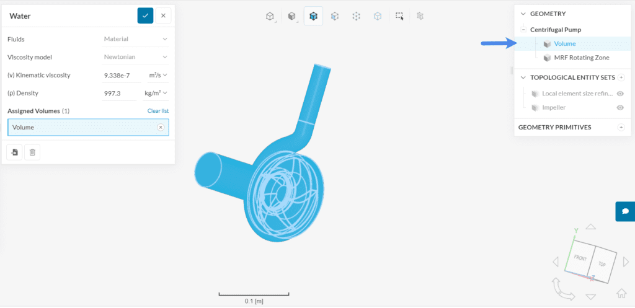
Task: Open the Fluids material dropdown
Action: (x=135, y=39)
